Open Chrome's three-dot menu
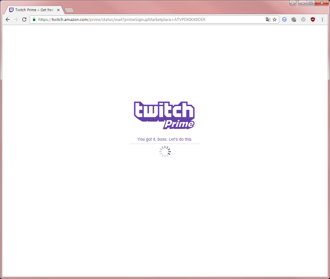The width and height of the screenshot is (330, 279). 322,19
